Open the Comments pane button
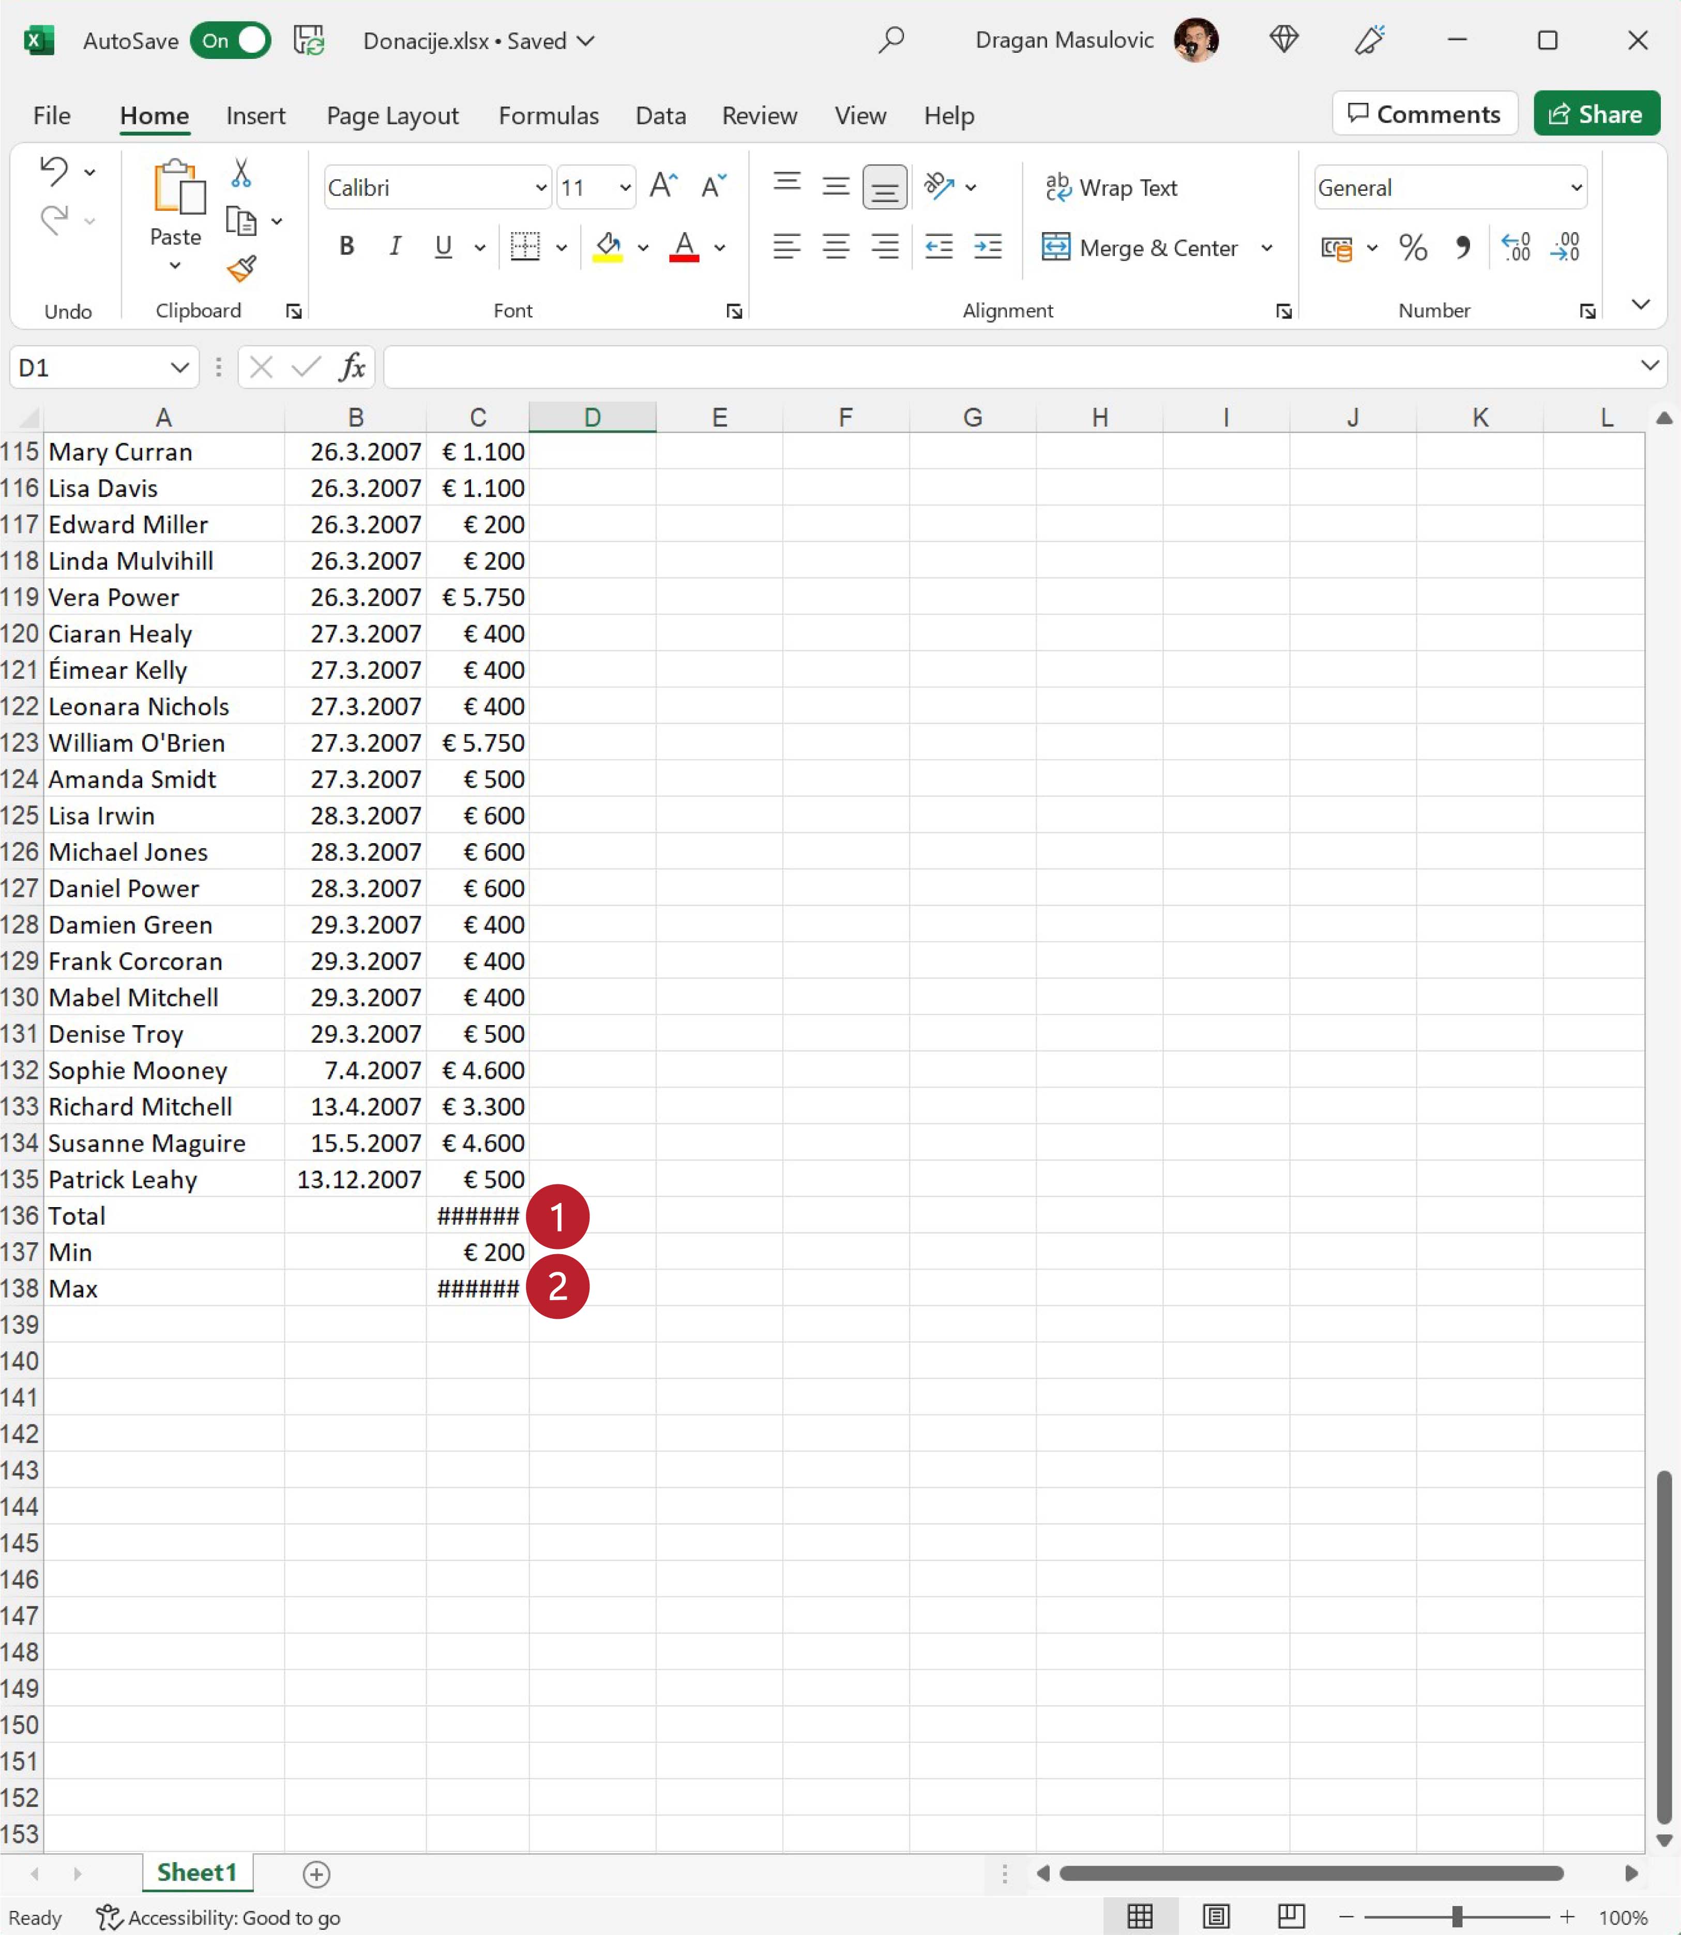This screenshot has height=1935, width=1681. click(x=1424, y=114)
